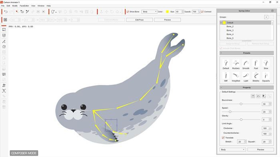
Task: Apply the Slow spring preset
Action: (266, 65)
